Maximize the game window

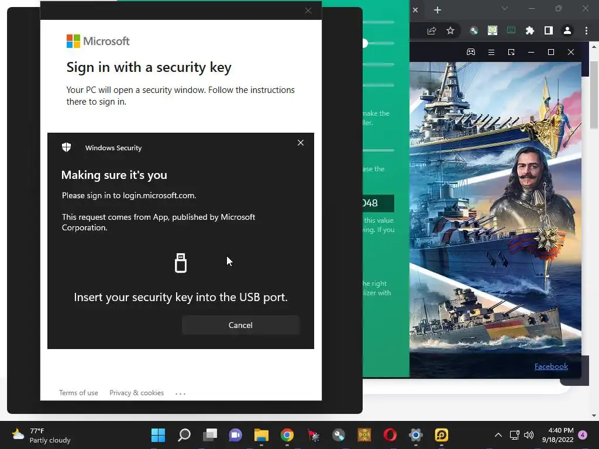click(x=551, y=52)
